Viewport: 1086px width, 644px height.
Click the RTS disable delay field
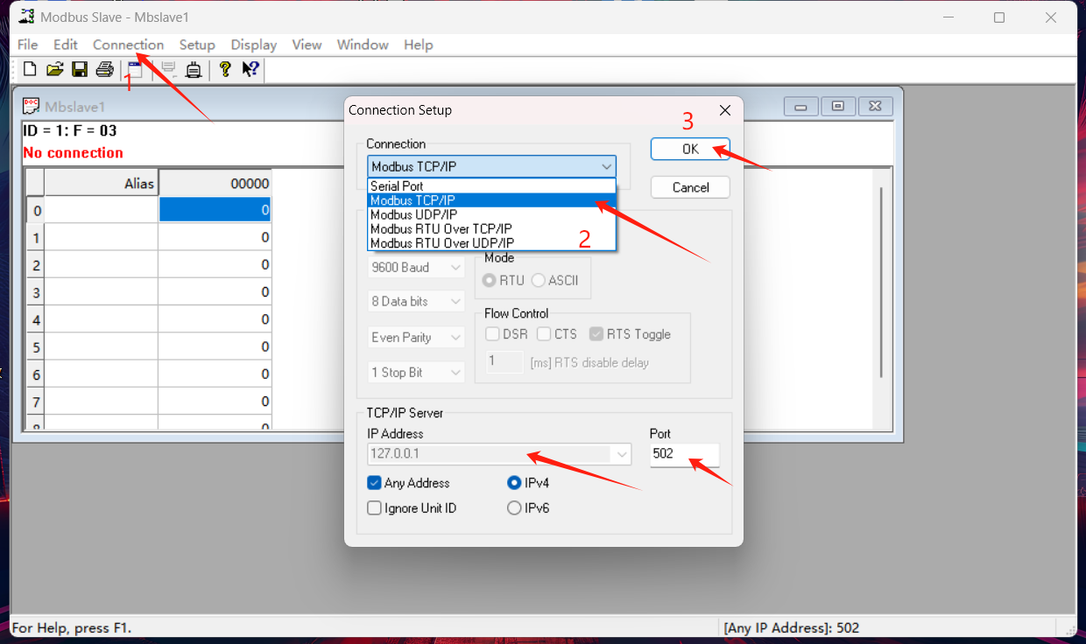(x=504, y=362)
